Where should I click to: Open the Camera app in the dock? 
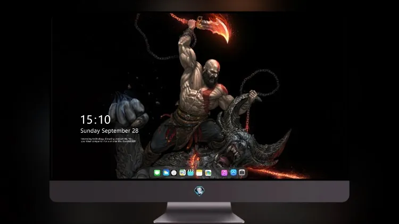point(242,173)
